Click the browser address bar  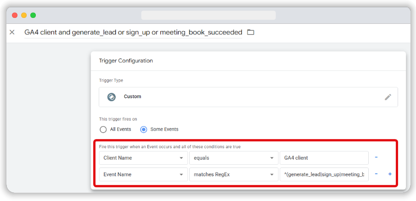(208, 15)
